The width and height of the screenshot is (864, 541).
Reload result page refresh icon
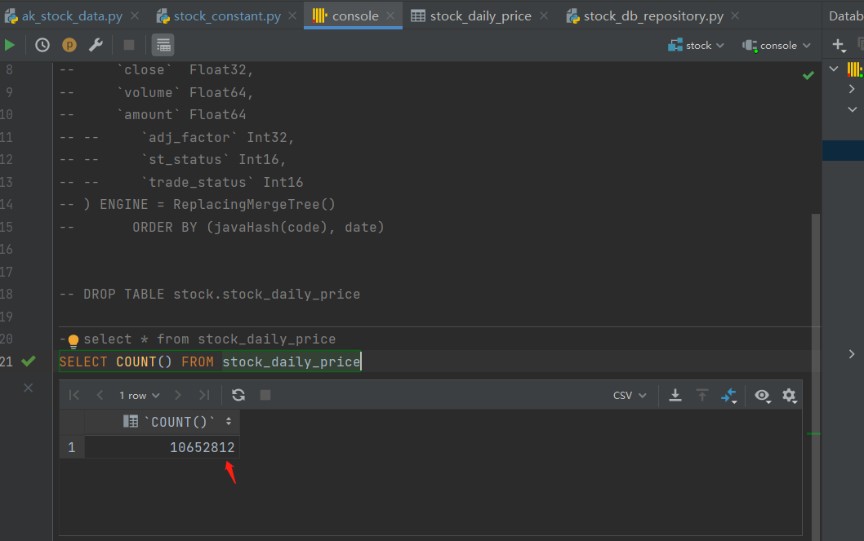coord(238,395)
